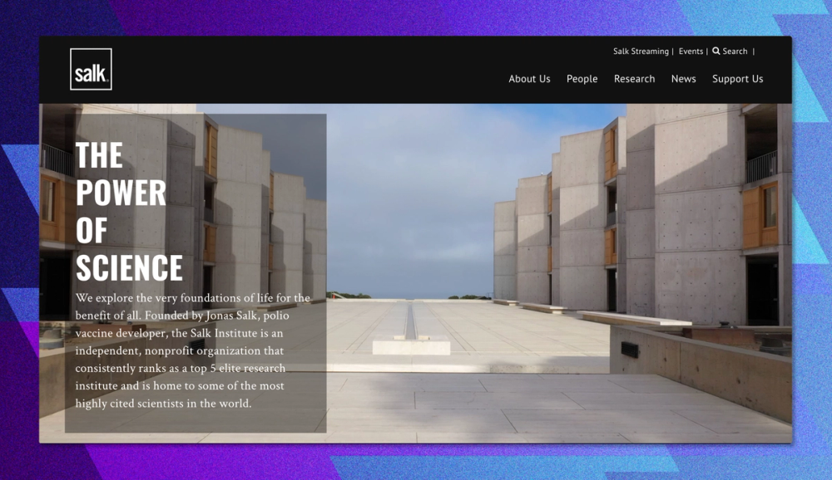Viewport: 832px width, 480px height.
Task: Expand the About Us navigation menu
Action: [x=529, y=79]
